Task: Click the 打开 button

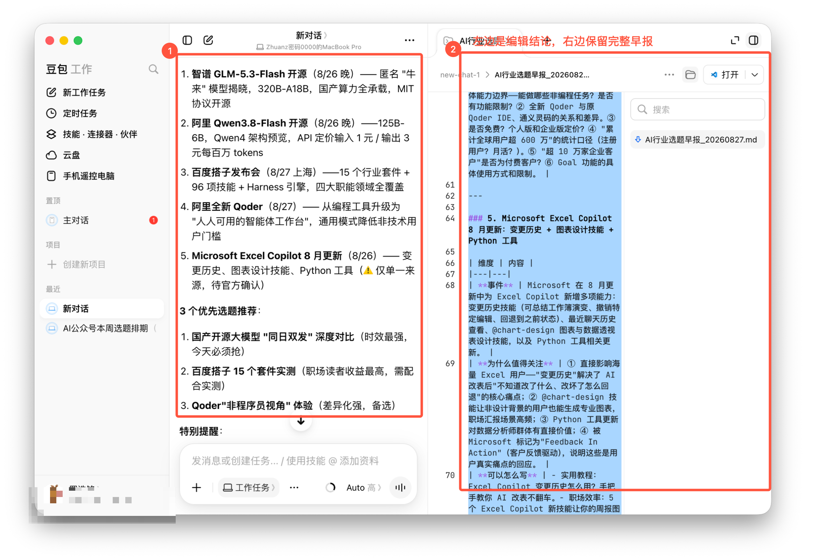Action: (x=725, y=75)
